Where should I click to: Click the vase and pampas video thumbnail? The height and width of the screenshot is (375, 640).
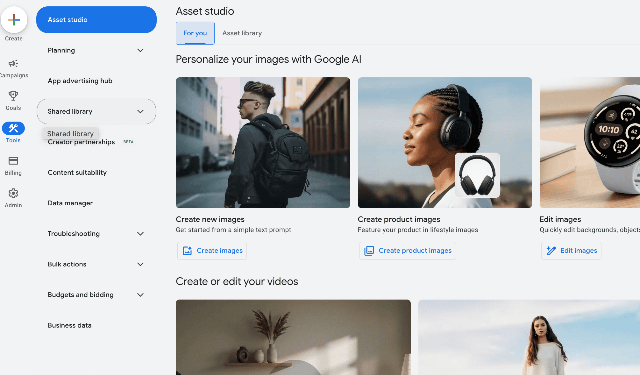tap(293, 337)
